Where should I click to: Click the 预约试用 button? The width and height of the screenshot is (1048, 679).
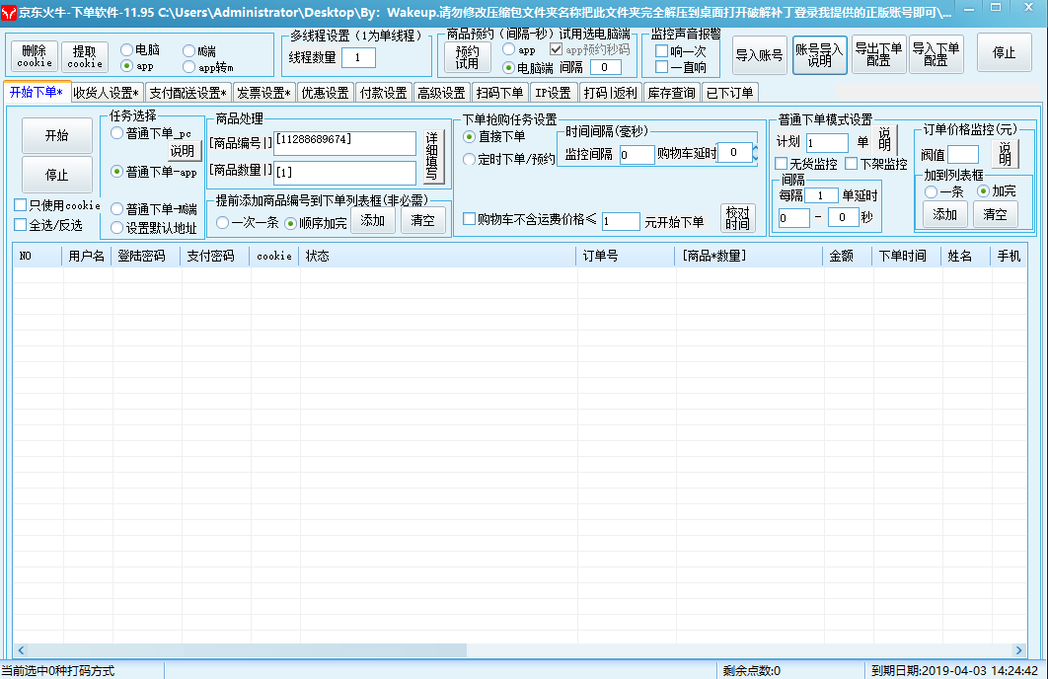coord(467,57)
